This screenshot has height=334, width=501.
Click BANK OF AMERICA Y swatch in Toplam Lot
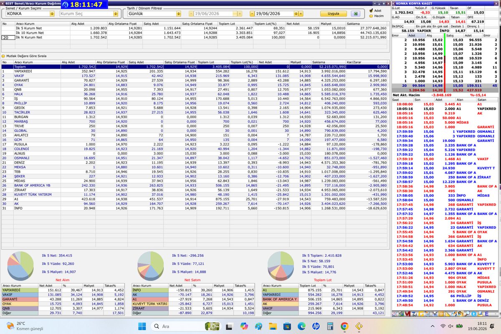(280, 299)
